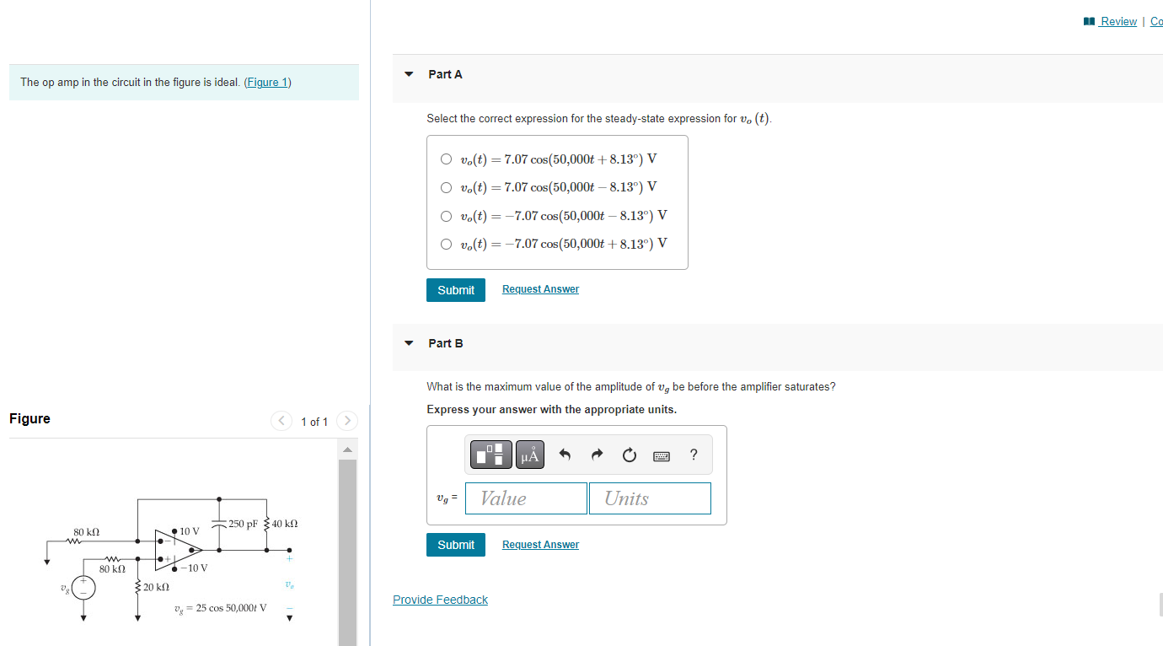Go to next figure arrow
1163x646 pixels.
pyautogui.click(x=347, y=421)
